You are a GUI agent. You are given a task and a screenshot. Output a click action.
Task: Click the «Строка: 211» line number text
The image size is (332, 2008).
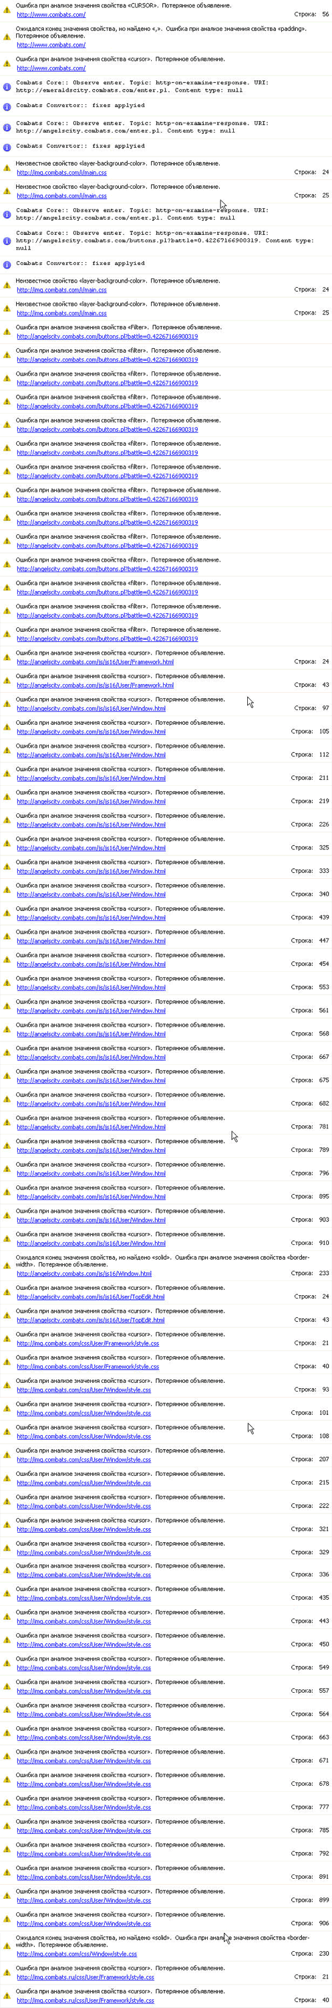point(310,778)
